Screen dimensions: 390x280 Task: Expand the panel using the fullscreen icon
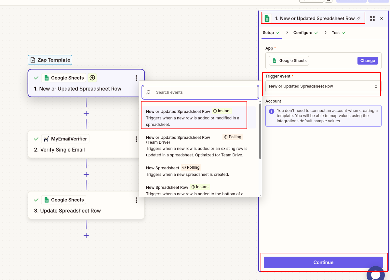(372, 18)
